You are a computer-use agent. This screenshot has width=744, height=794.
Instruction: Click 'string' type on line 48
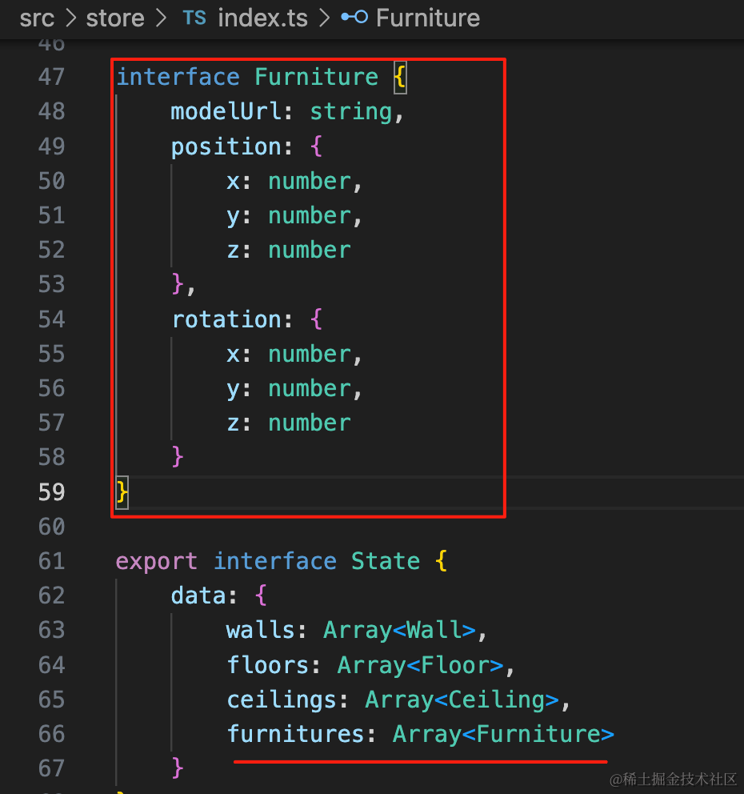350,111
